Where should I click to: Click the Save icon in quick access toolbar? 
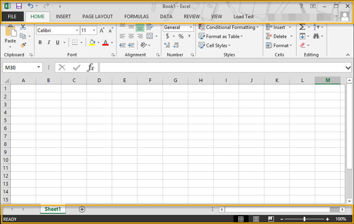click(19, 6)
